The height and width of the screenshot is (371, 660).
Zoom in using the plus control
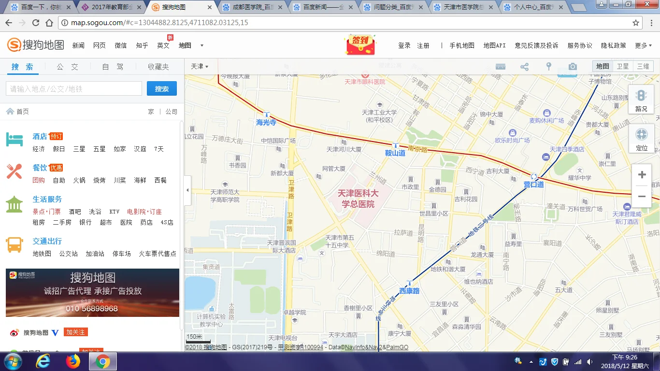[642, 174]
